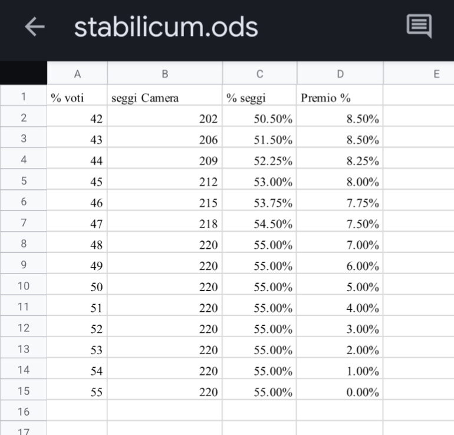
Task: Select cell containing 0.00%
Action: 340,390
